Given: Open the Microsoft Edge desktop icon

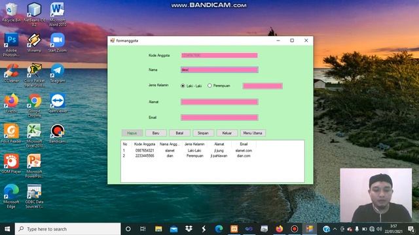Looking at the screenshot, I should pos(11,196).
